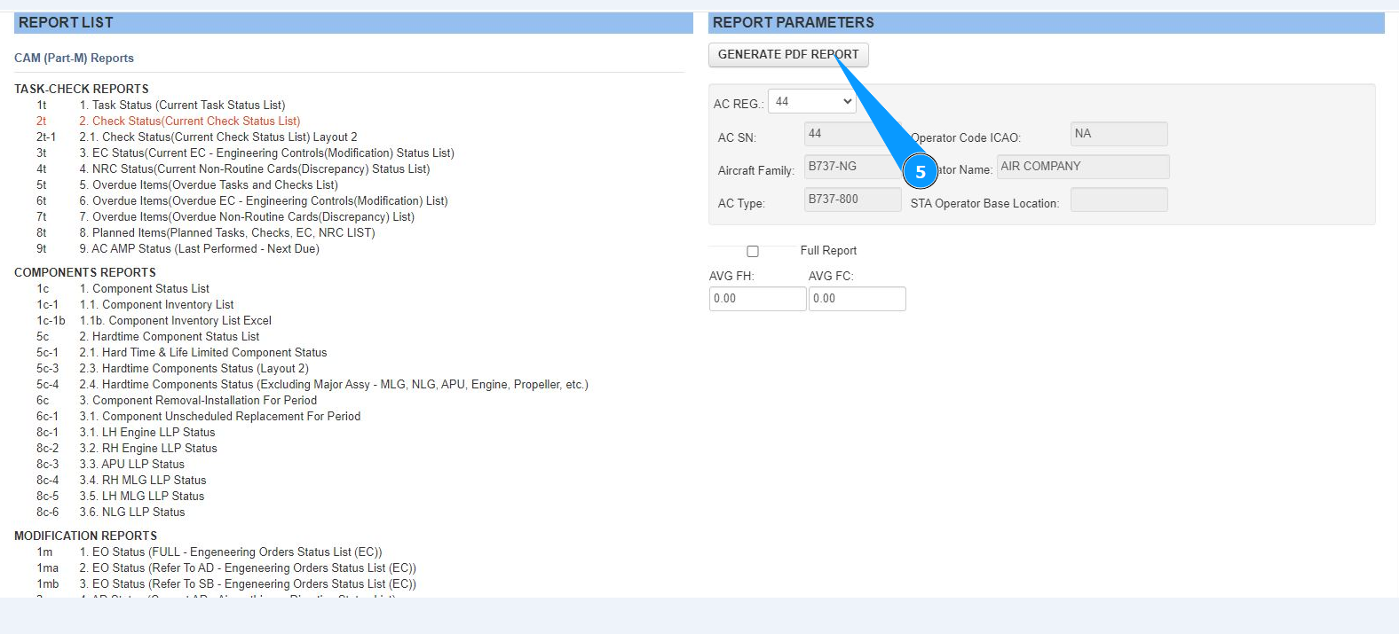This screenshot has width=1399, height=634.
Task: Open Component Unscheduled Replacement For Period
Action: [x=220, y=417]
